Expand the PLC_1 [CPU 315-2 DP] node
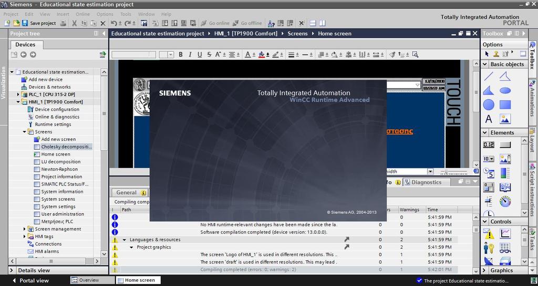The height and width of the screenshot is (286, 538). 18,94
